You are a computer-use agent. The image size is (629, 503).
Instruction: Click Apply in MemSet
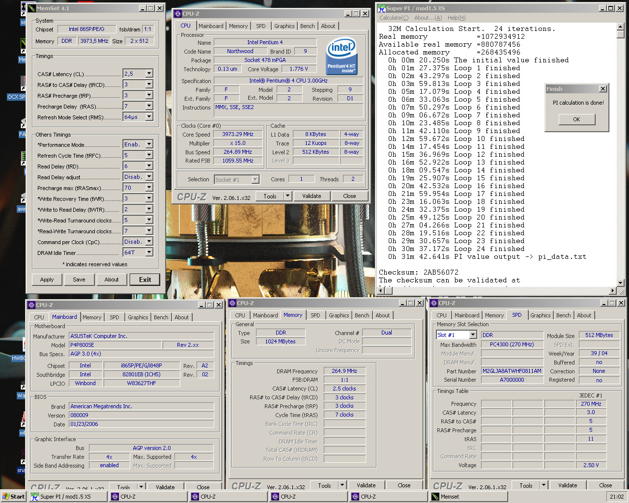[47, 279]
